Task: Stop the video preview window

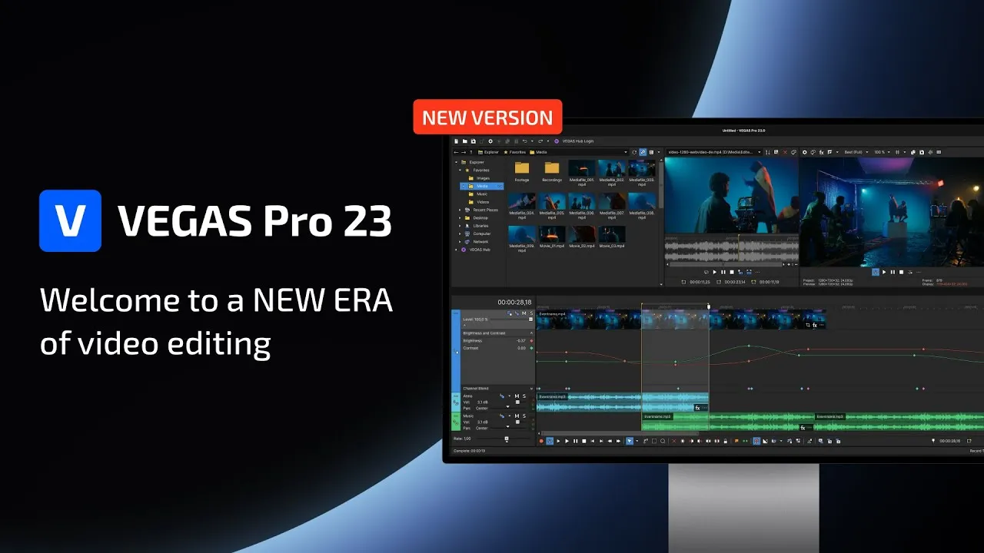Action: tap(901, 272)
